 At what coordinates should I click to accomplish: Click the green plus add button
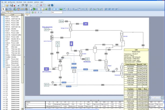tap(32, 12)
